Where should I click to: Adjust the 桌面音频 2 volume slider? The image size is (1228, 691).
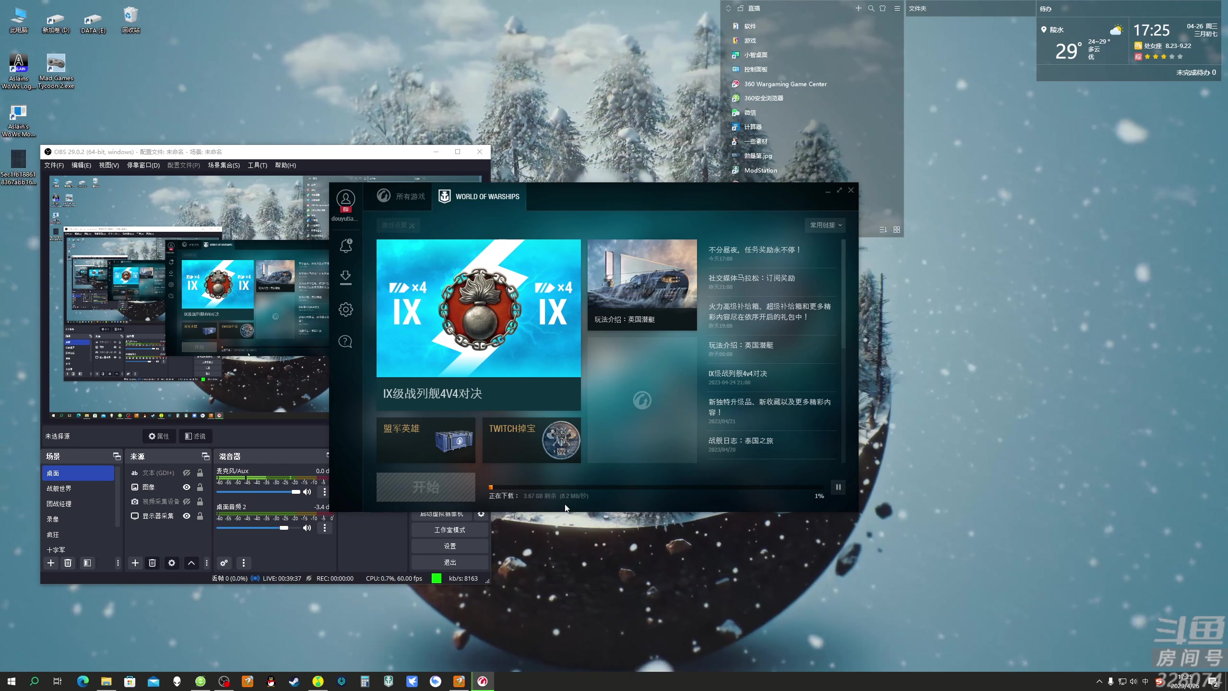pyautogui.click(x=284, y=528)
